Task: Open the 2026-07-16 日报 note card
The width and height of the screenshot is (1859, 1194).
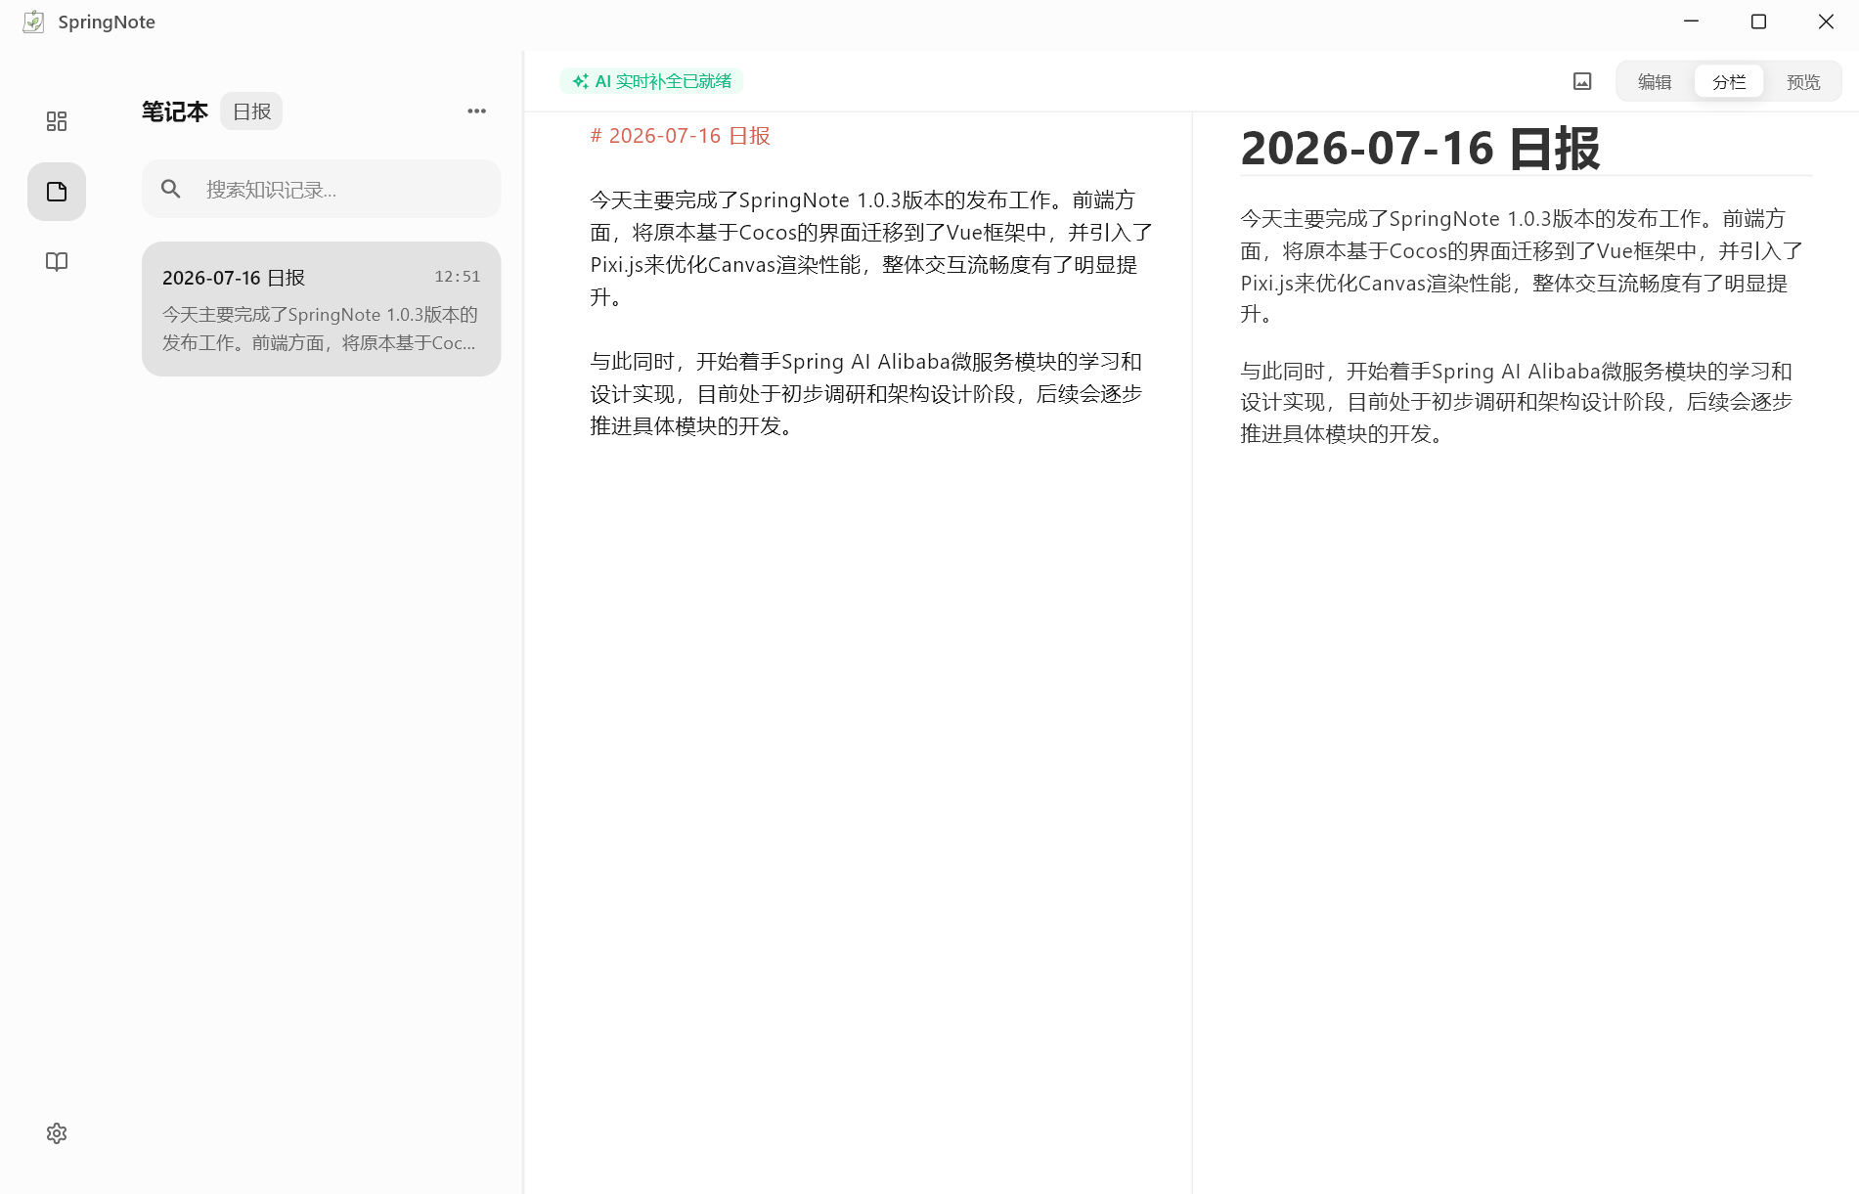Action: click(x=321, y=309)
